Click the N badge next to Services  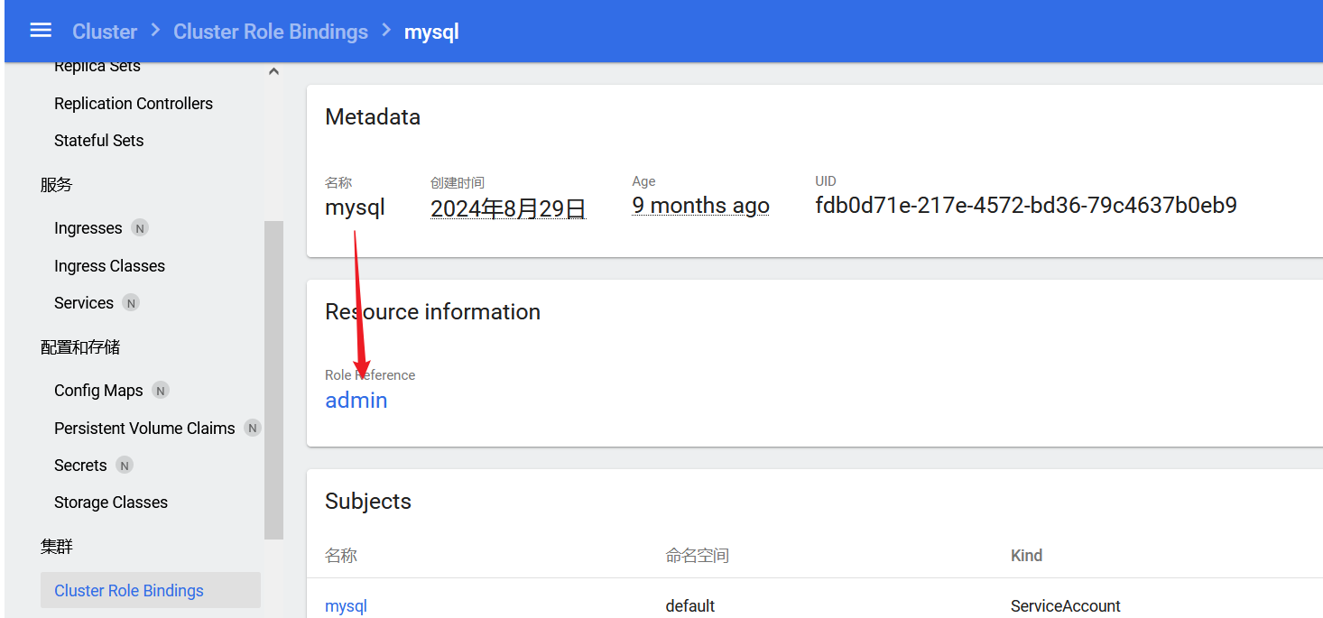131,303
